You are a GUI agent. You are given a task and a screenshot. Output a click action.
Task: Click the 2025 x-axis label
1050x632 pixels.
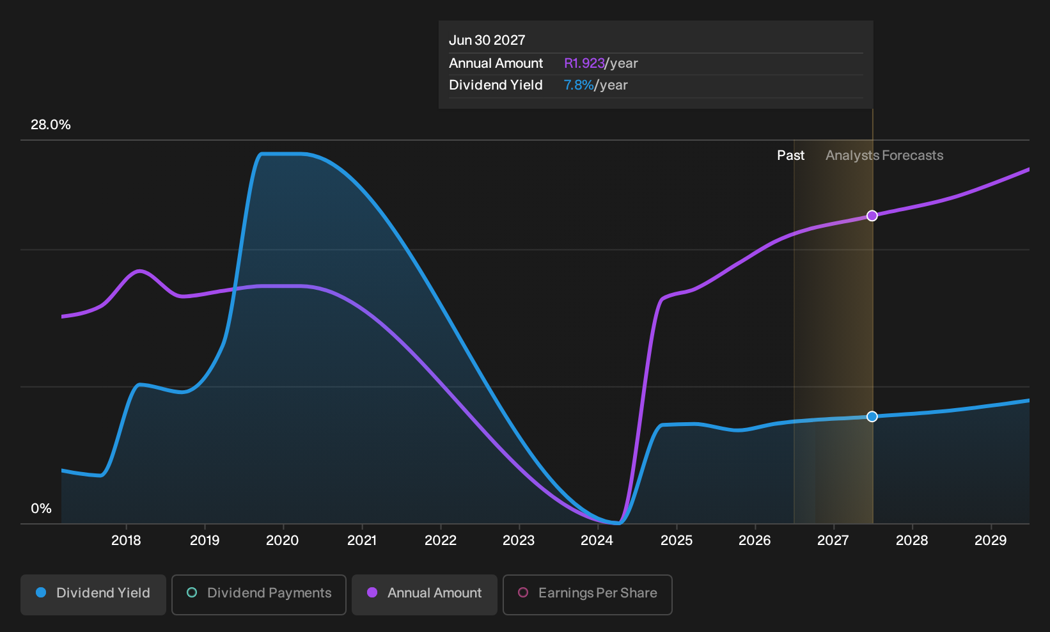tap(677, 541)
